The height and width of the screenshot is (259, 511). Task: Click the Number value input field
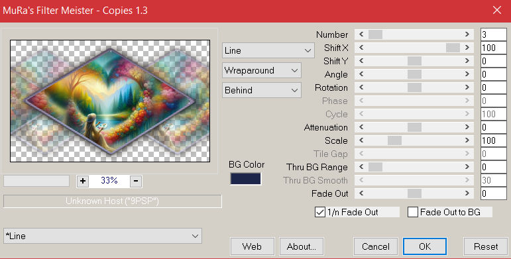click(x=493, y=34)
